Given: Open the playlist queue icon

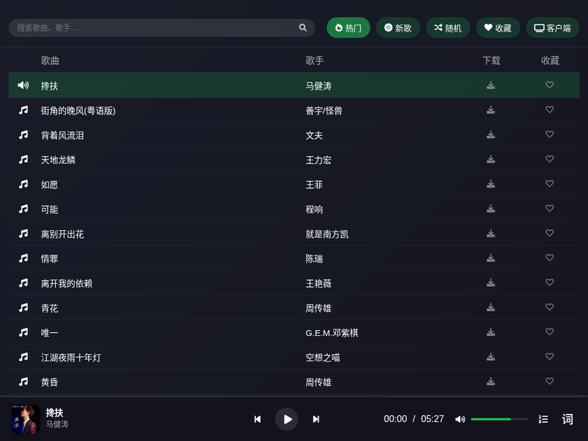Looking at the screenshot, I should click(x=543, y=419).
